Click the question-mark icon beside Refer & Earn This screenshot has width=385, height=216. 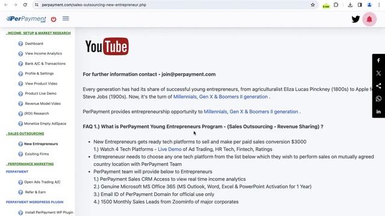tap(20, 192)
